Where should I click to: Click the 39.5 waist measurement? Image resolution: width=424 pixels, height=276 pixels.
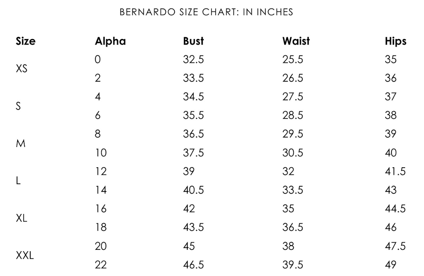293,265
